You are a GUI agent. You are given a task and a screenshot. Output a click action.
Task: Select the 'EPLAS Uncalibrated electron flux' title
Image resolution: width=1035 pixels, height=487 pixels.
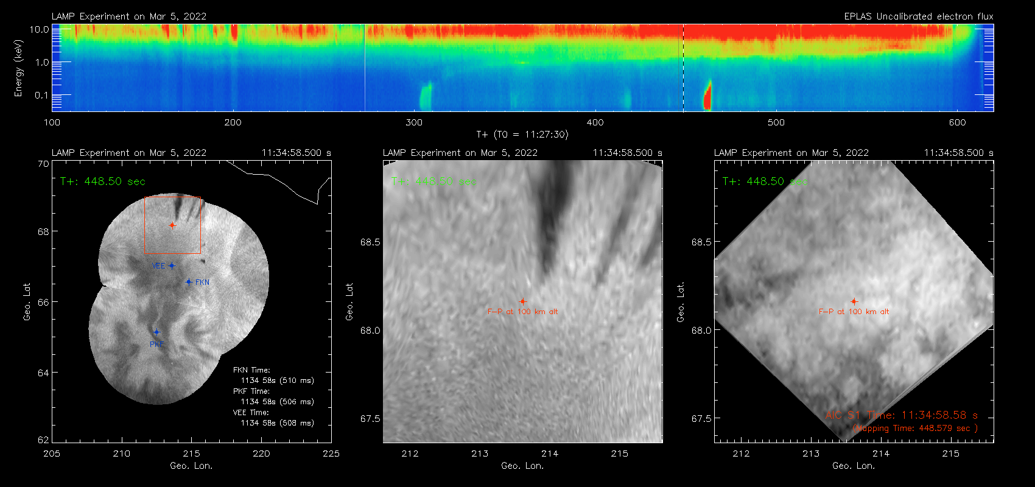pos(919,16)
